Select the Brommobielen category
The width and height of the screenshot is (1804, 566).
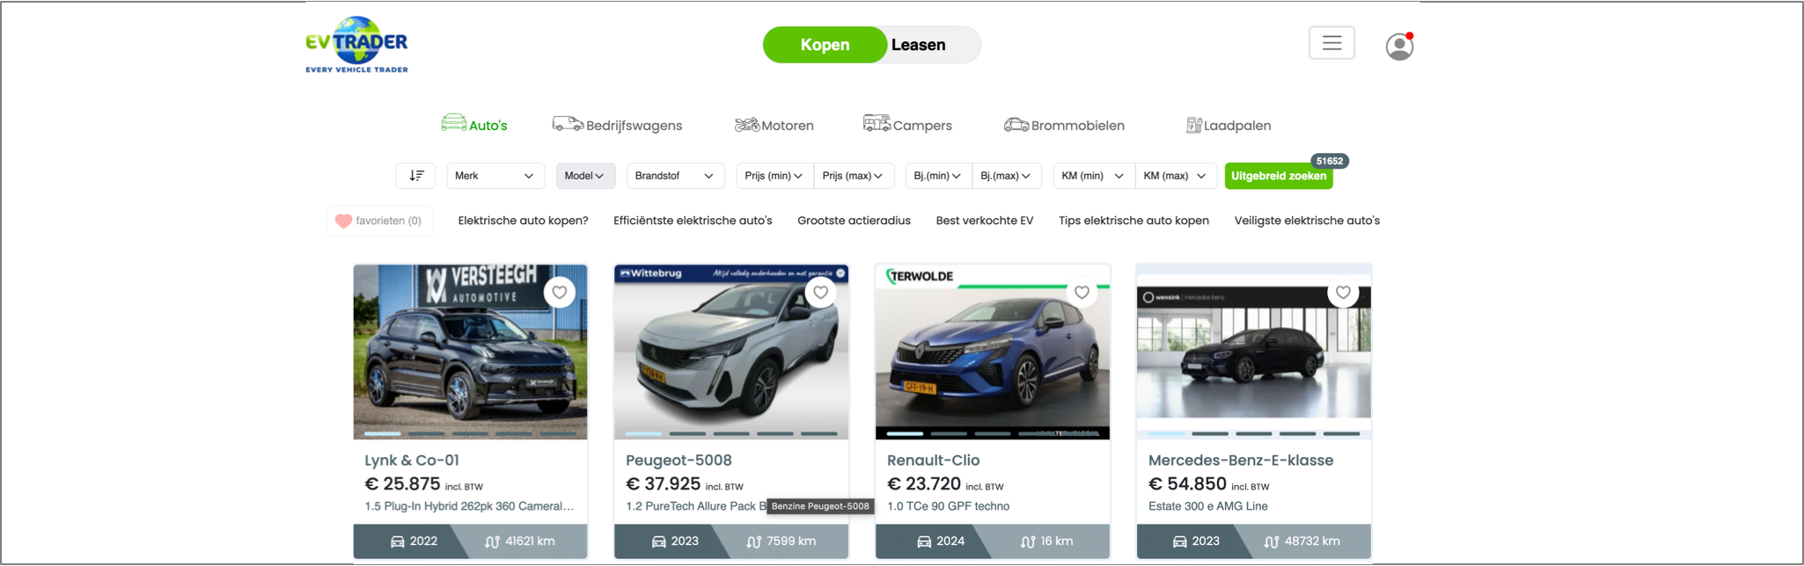[x=1064, y=125]
